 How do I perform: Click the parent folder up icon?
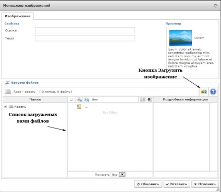(79, 107)
